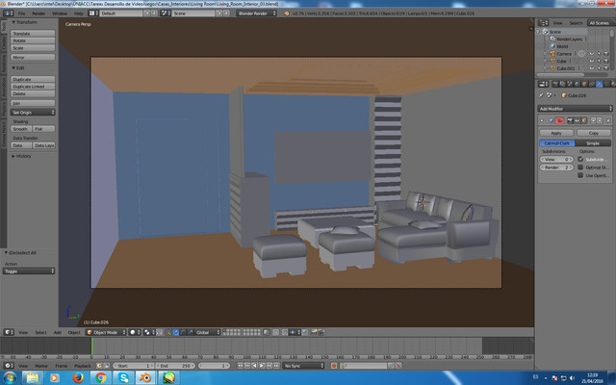Click the info editor type icon
The image size is (616, 385).
point(9,13)
